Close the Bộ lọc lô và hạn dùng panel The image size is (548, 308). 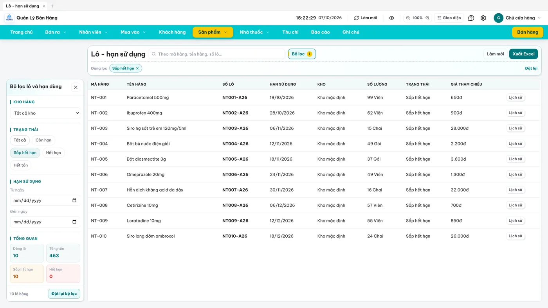coord(76,87)
